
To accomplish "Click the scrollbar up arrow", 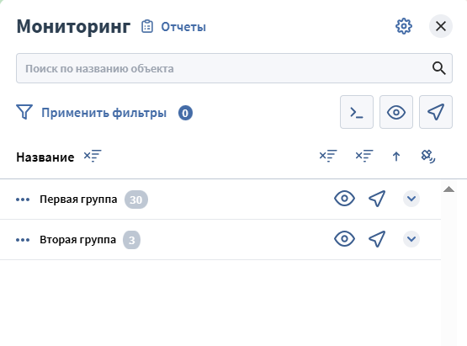I will point(448,189).
